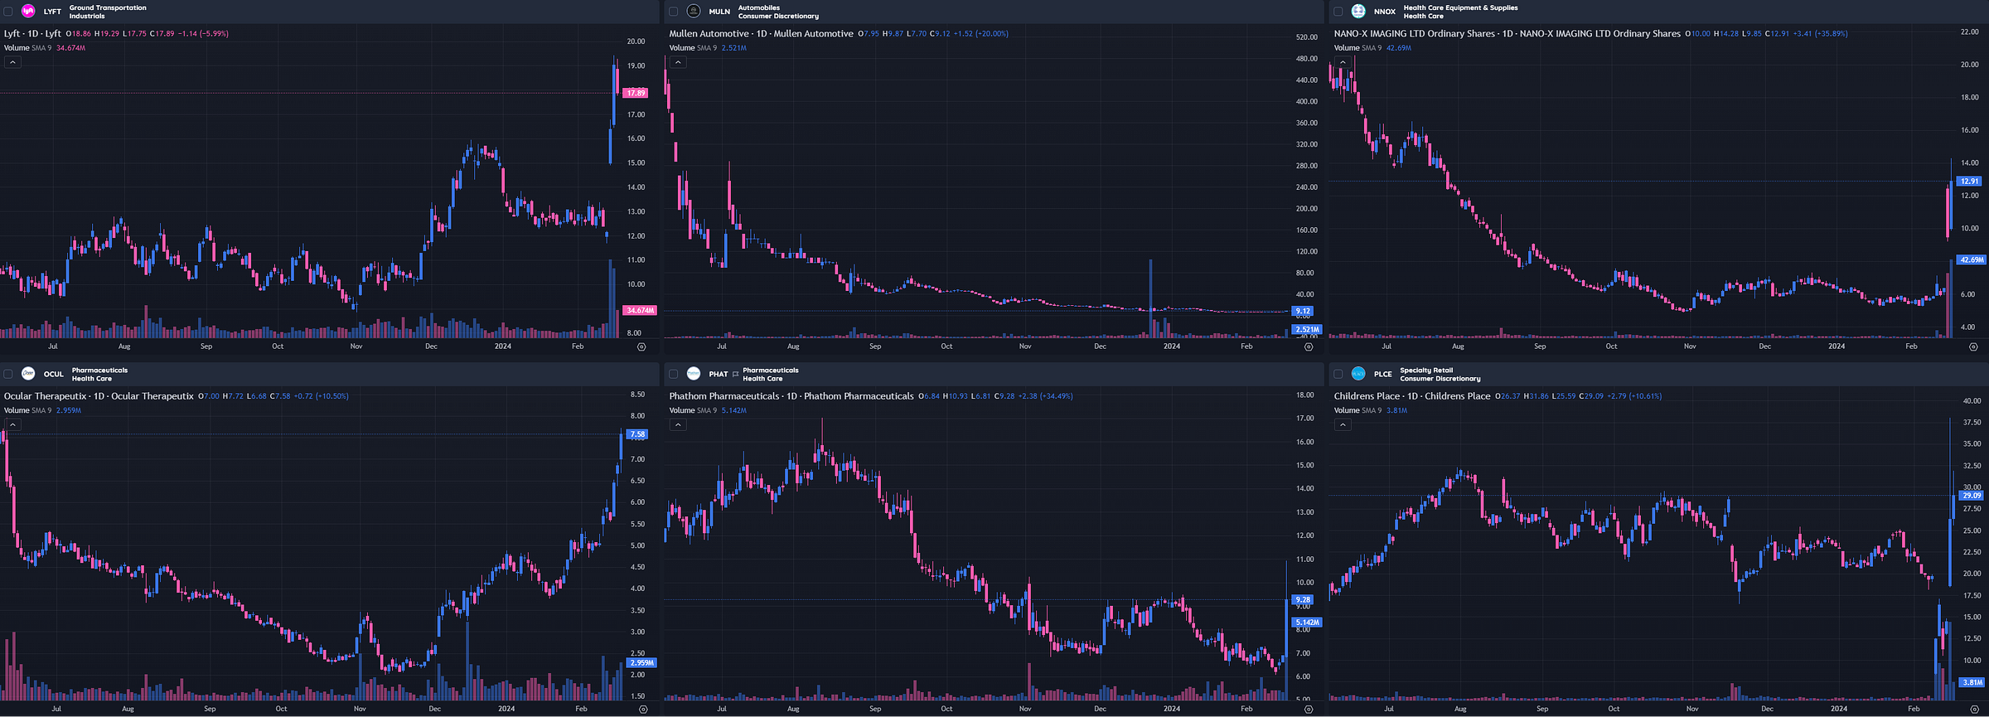Click the 29.09 last price label on PLCE

pos(1972,496)
